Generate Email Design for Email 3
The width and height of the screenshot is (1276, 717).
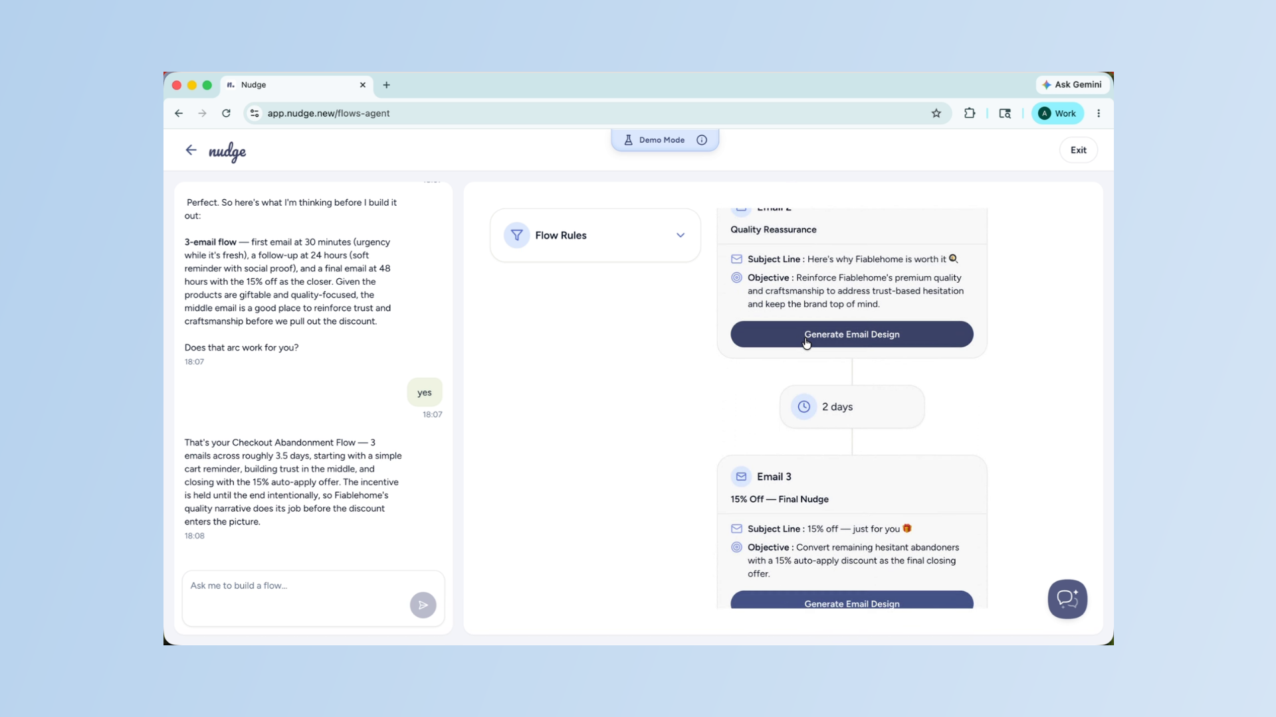[x=852, y=600]
